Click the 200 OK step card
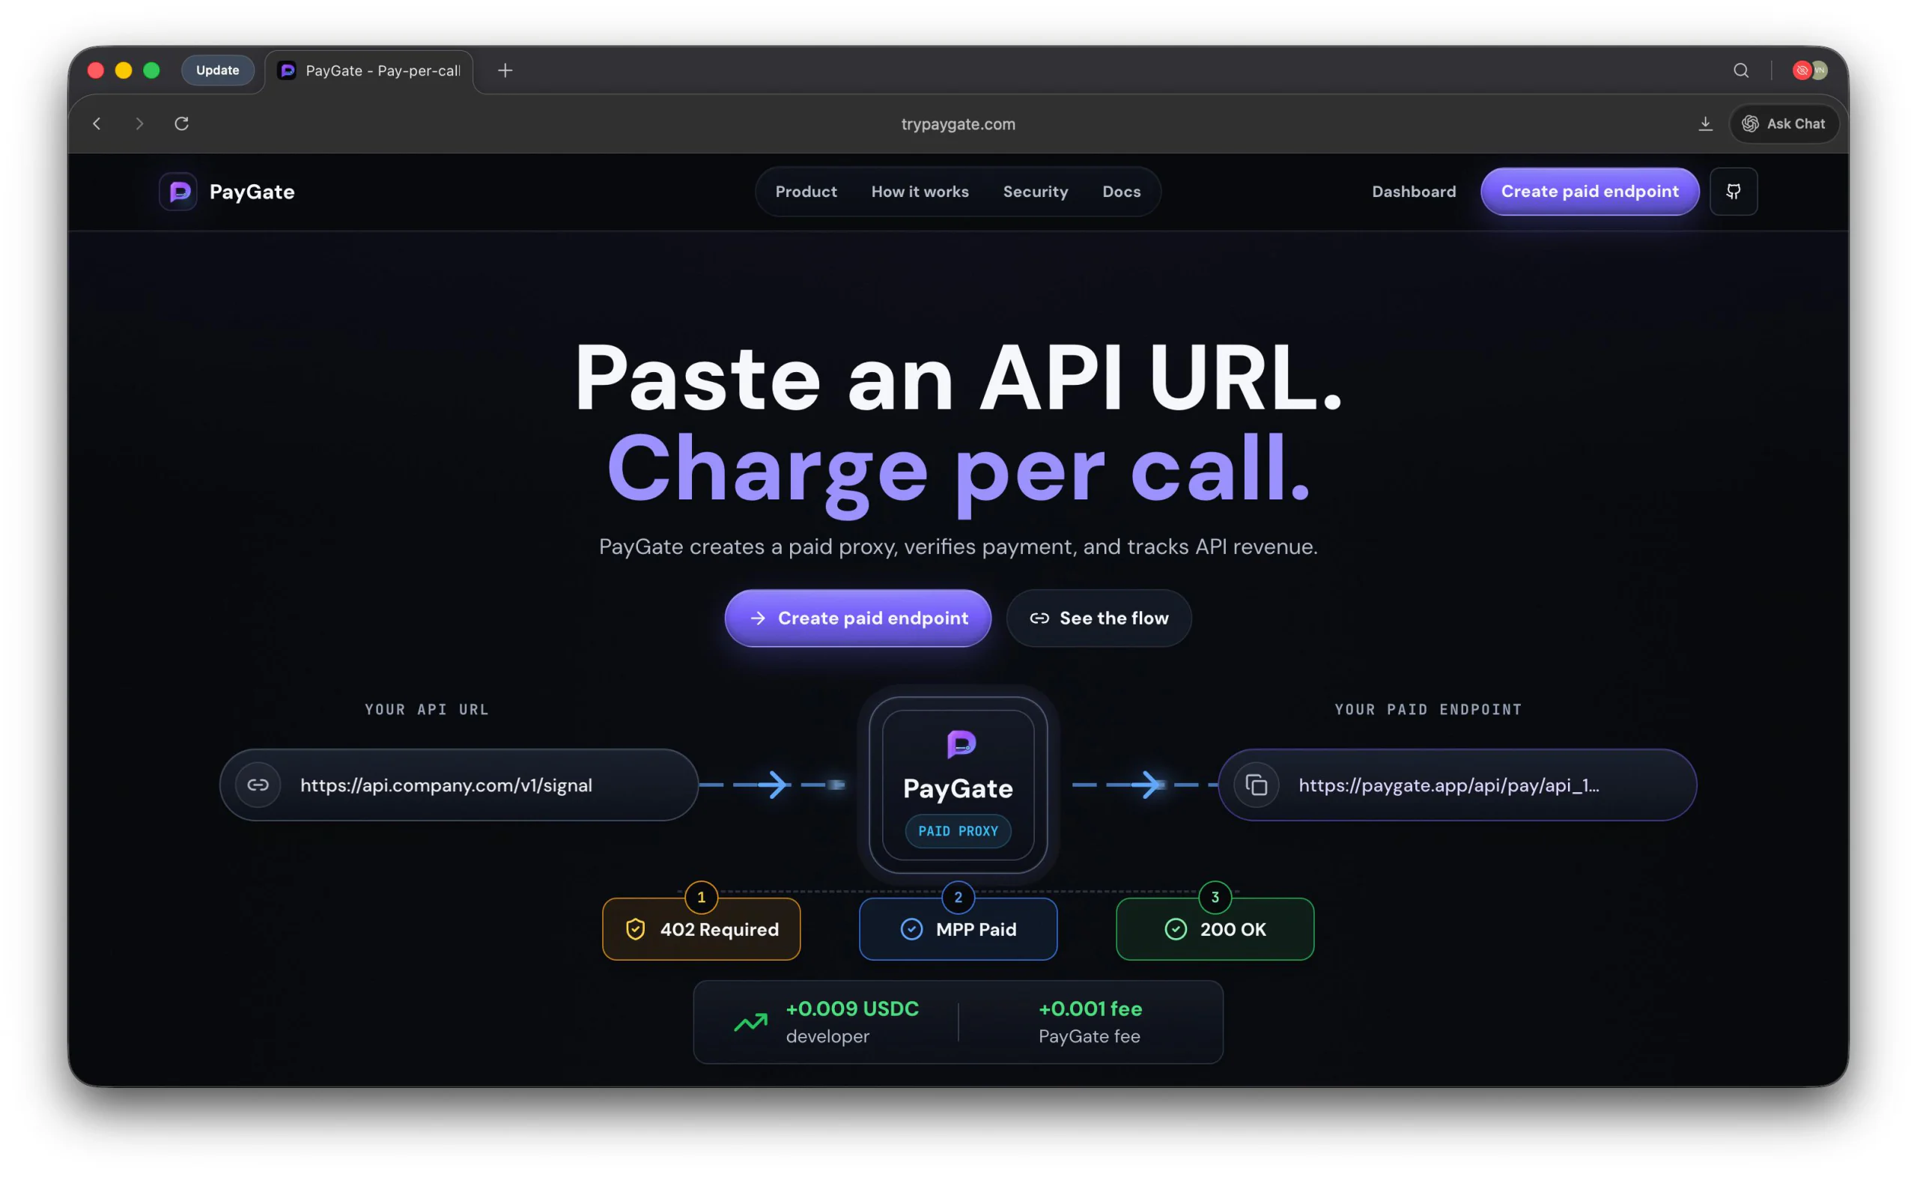 click(1214, 928)
